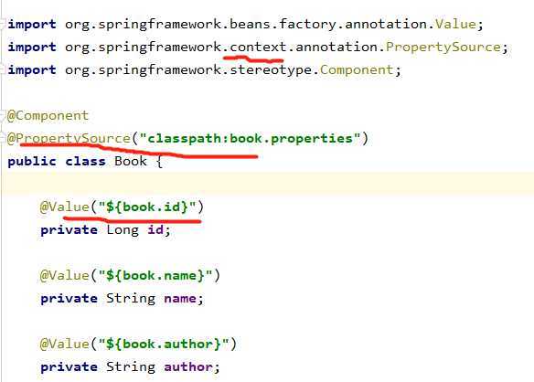Click the "classpath:book.properties" string literal
This screenshot has width=534, height=382.
251,139
